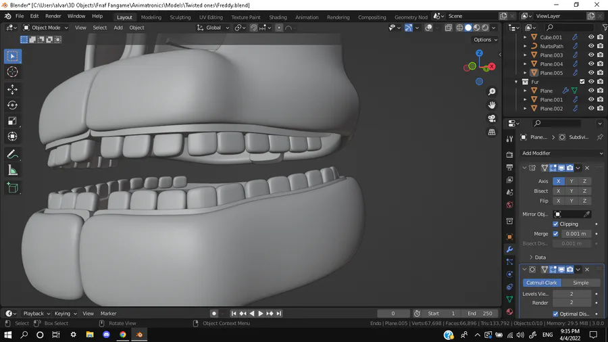The image size is (608, 342).
Task: Switch to the Shading workspace tab
Action: point(278,17)
